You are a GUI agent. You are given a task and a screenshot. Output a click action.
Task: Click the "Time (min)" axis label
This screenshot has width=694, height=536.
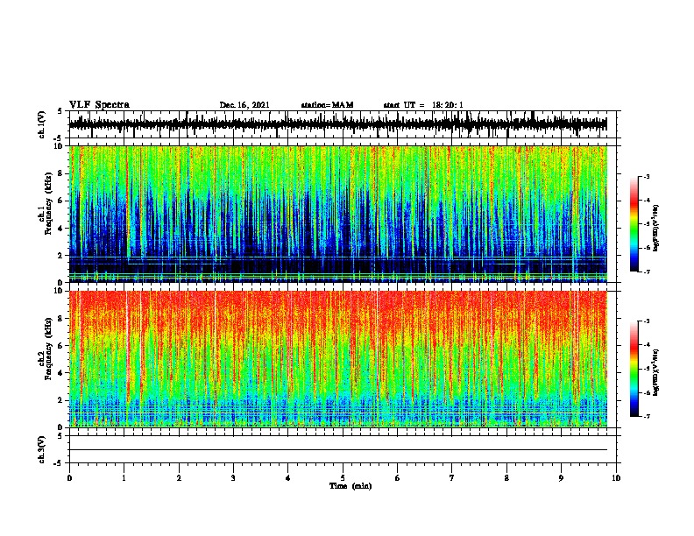pyautogui.click(x=351, y=486)
